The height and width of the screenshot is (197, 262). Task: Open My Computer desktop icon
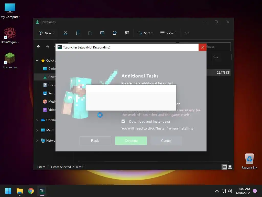click(x=10, y=11)
